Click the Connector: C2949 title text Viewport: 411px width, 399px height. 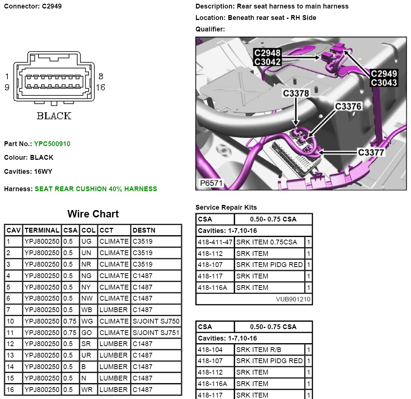pos(32,6)
